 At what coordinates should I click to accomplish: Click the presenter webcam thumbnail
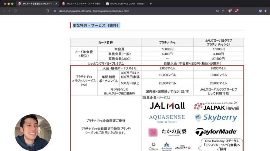(x=33, y=133)
